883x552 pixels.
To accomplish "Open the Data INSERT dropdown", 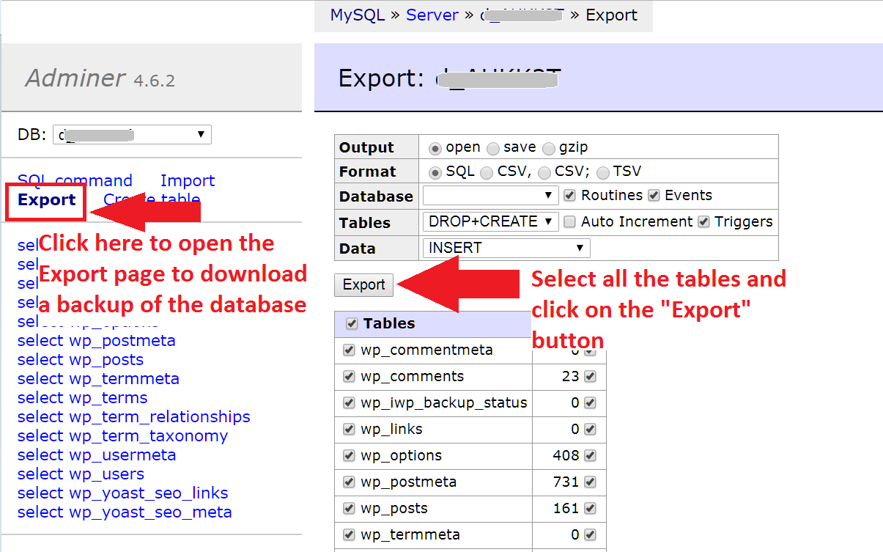I will (x=506, y=248).
